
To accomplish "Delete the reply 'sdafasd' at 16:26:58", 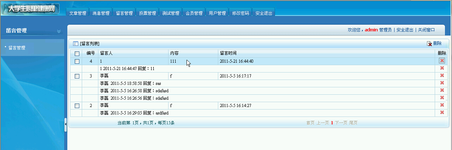I will pyautogui.click(x=442, y=90).
